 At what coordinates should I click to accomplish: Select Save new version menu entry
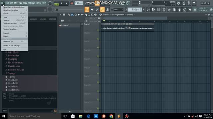click(x=14, y=23)
